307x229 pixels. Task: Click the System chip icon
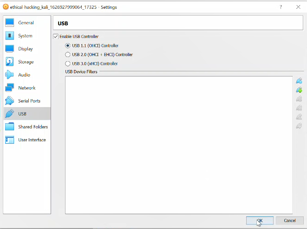pyautogui.click(x=9, y=36)
